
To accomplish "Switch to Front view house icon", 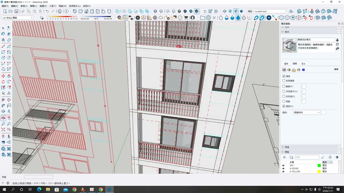I will pos(86,11).
